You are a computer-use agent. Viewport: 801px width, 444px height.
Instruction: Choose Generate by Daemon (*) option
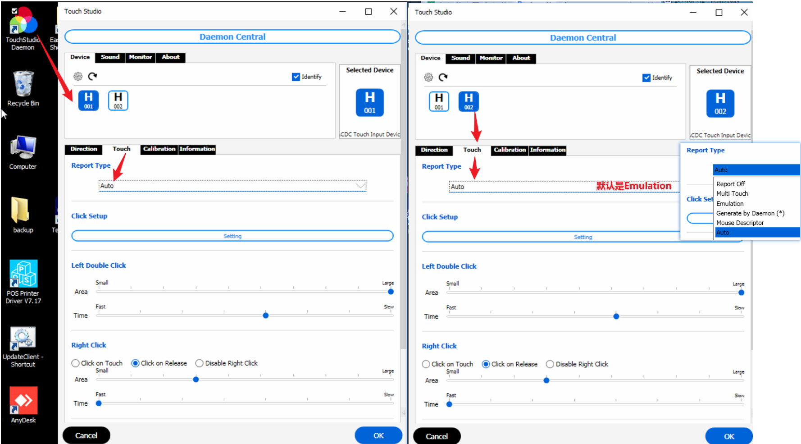coord(757,213)
